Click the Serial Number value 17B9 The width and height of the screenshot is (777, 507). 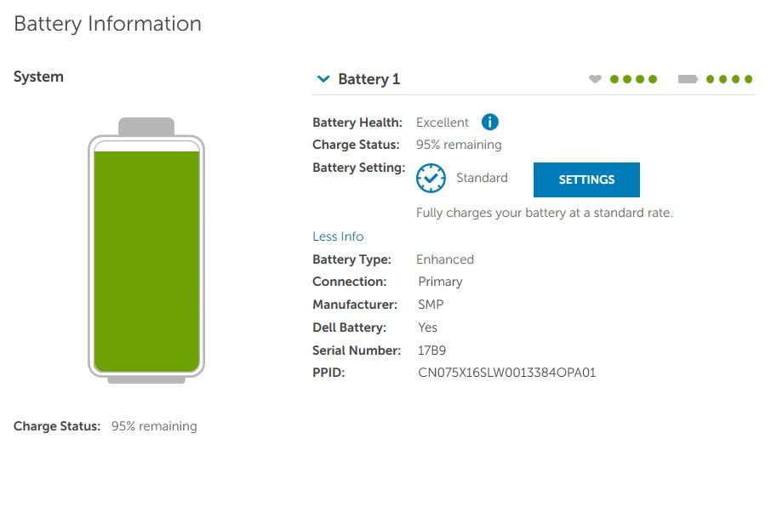[431, 350]
